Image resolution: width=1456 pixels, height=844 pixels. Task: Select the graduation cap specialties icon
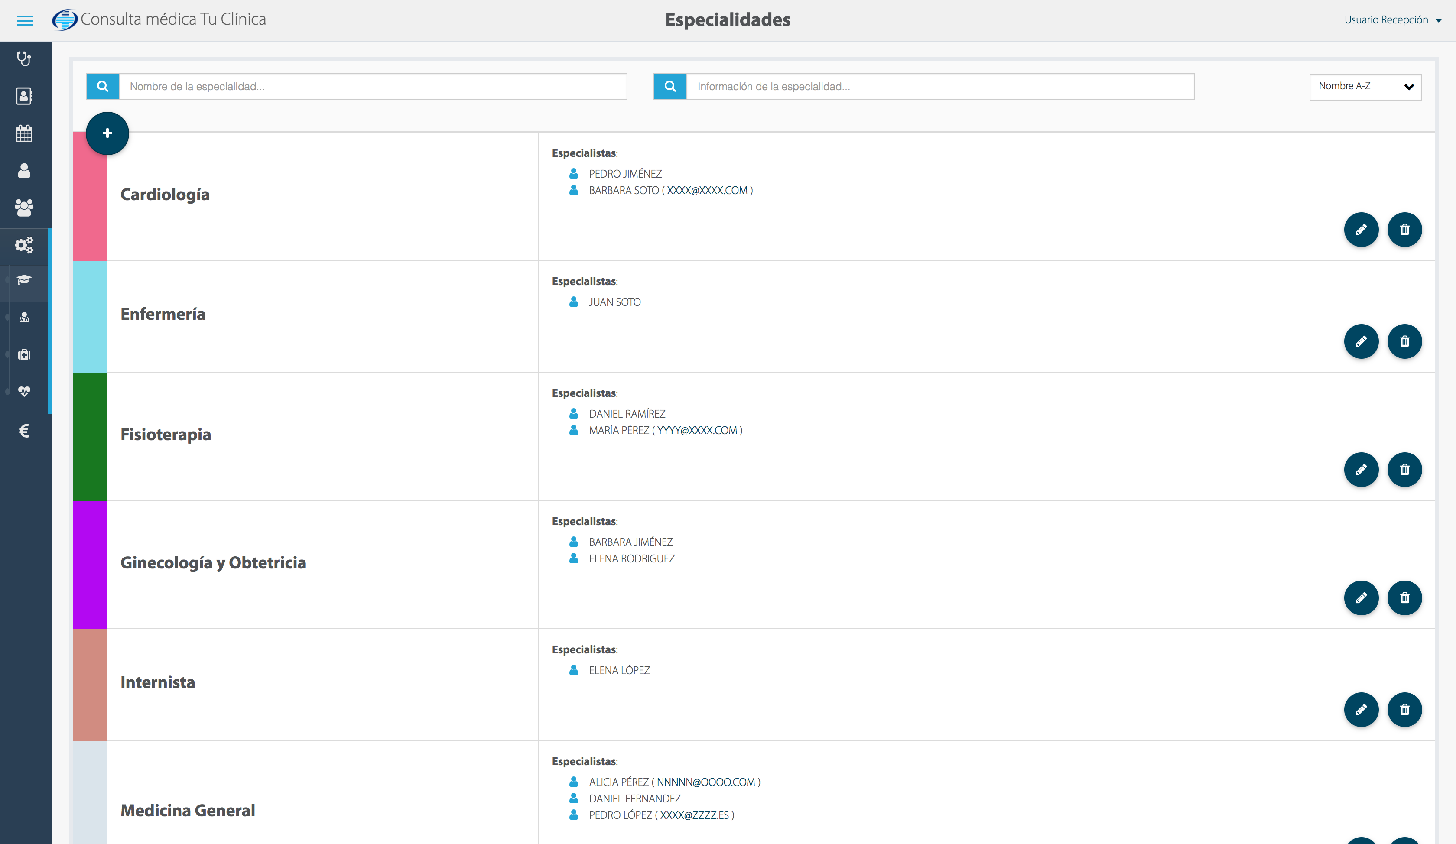(x=24, y=280)
